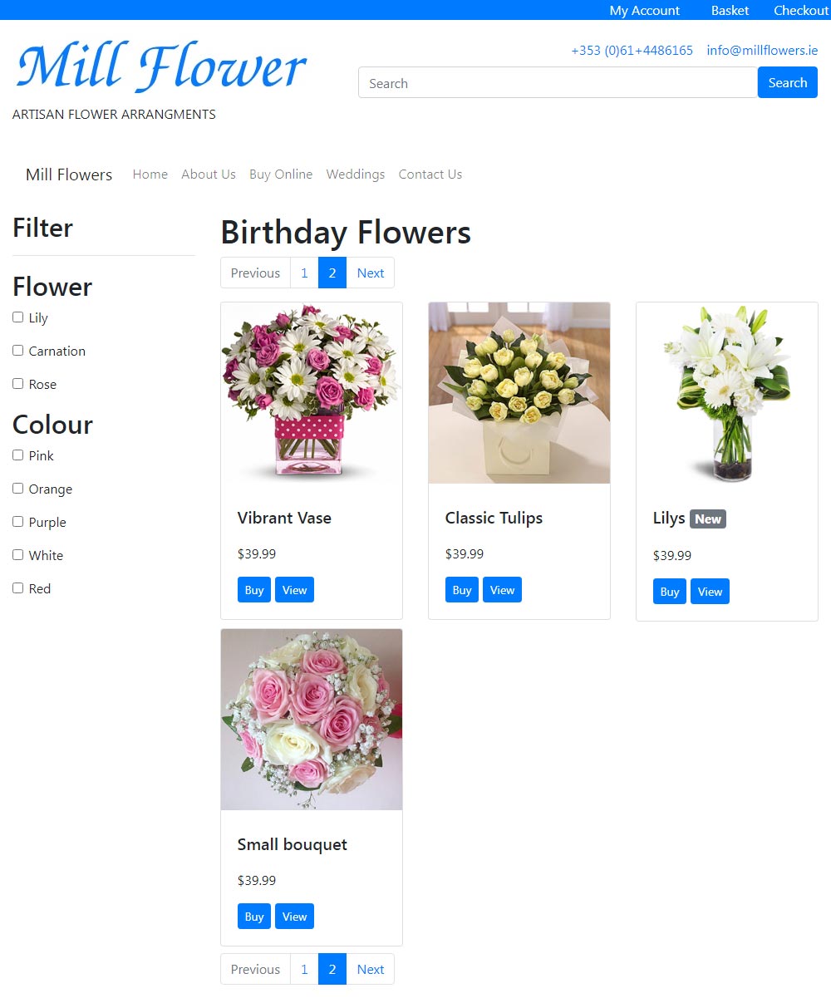Open the Vibrant Vase product image
The width and height of the screenshot is (831, 998).
tap(312, 393)
